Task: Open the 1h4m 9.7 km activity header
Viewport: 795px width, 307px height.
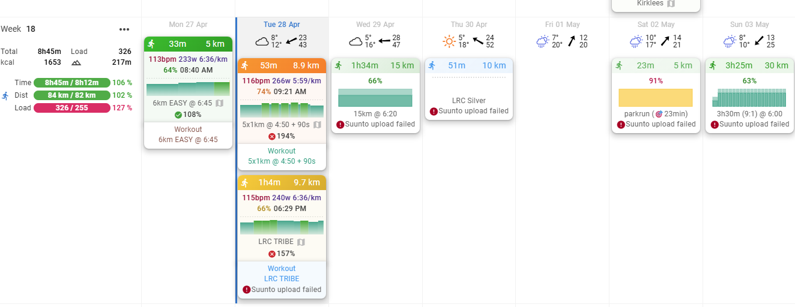Action: (282, 183)
